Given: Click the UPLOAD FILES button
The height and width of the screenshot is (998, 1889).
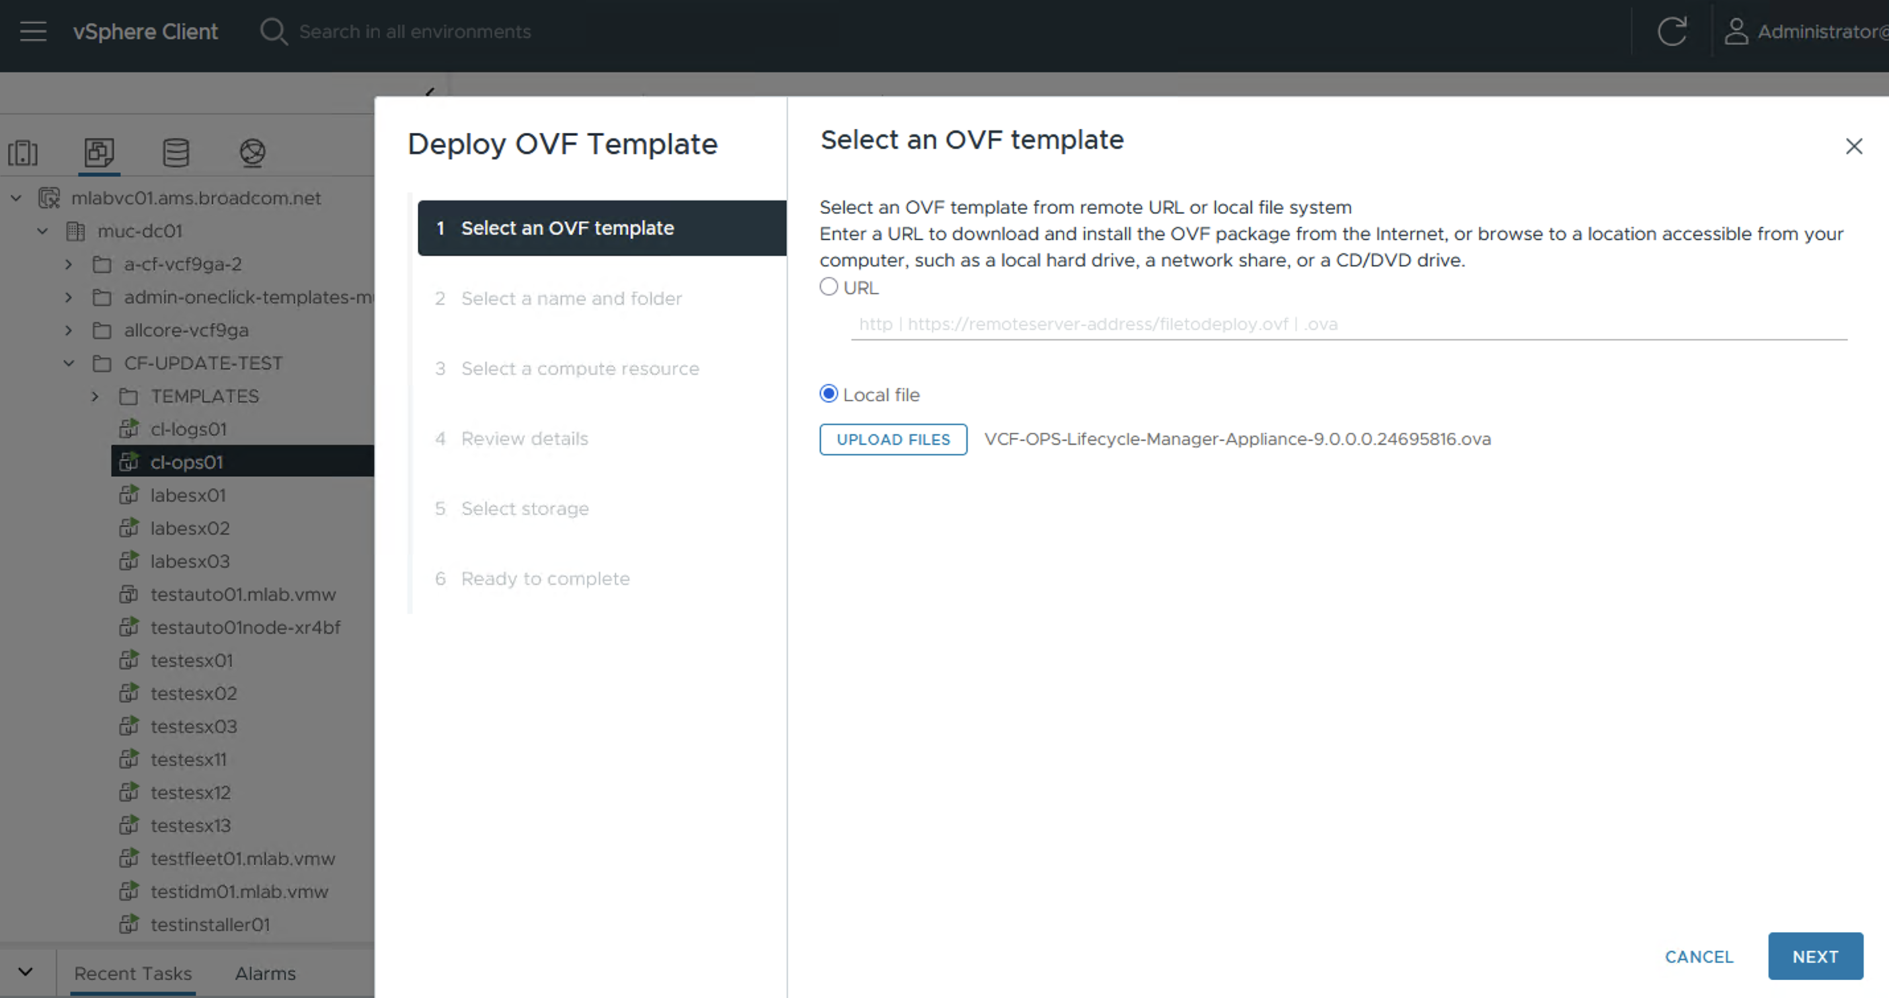Looking at the screenshot, I should (892, 440).
